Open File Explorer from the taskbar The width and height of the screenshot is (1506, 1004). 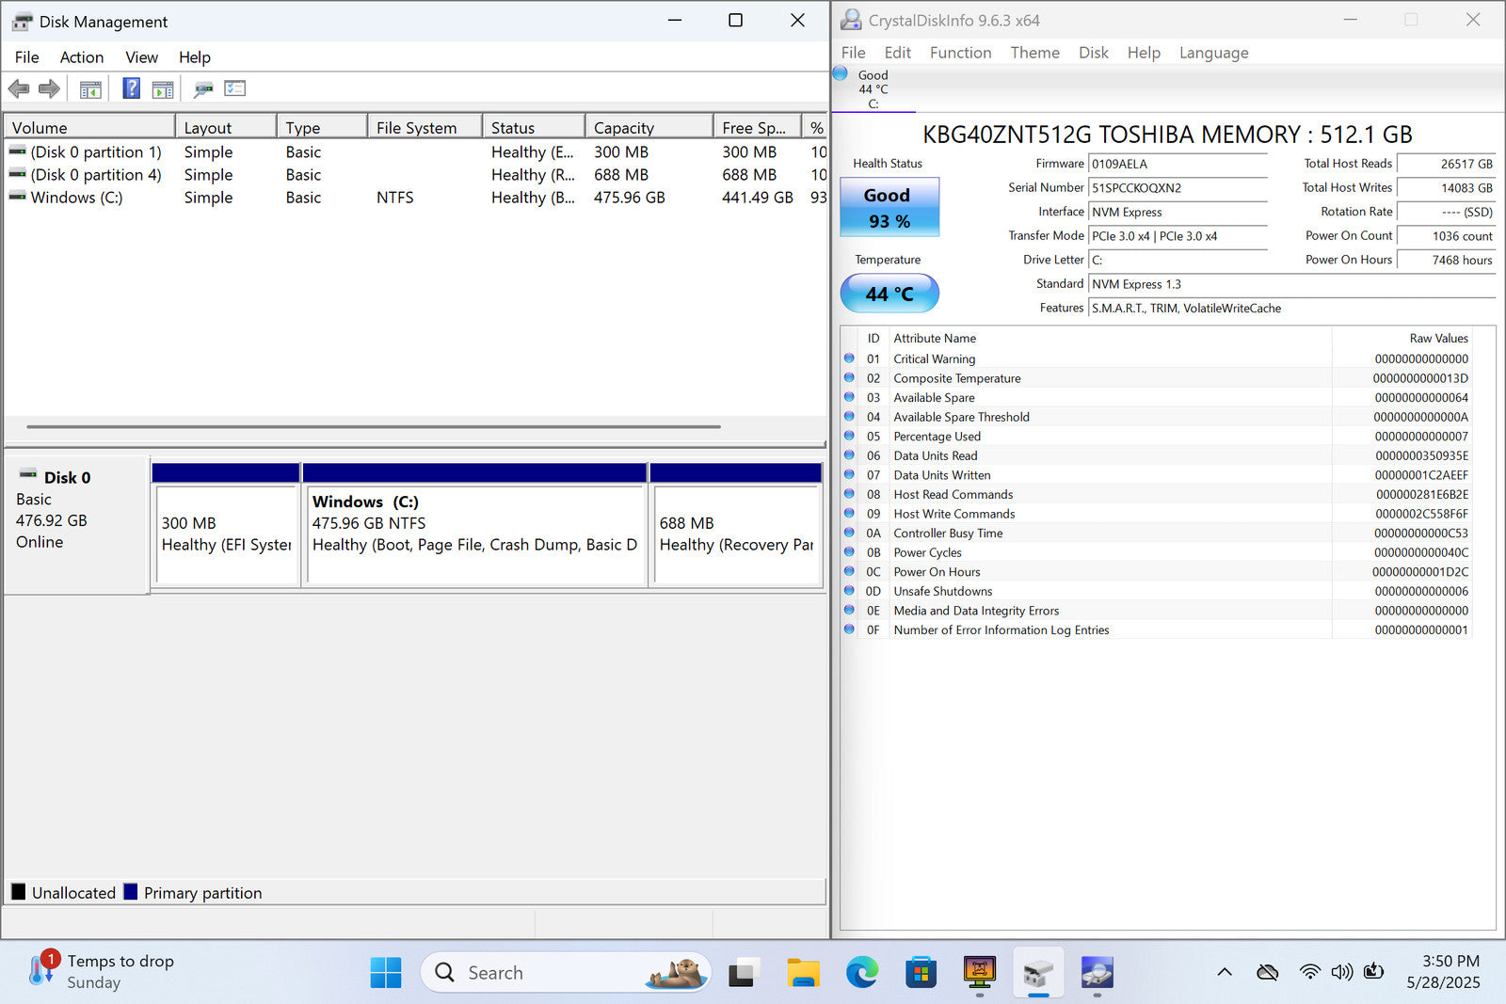pos(803,972)
